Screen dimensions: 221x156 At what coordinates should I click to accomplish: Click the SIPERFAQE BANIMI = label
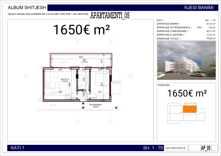click(168, 24)
